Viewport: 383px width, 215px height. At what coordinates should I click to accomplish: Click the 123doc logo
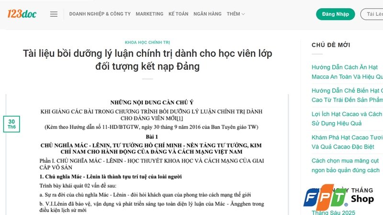(22, 14)
